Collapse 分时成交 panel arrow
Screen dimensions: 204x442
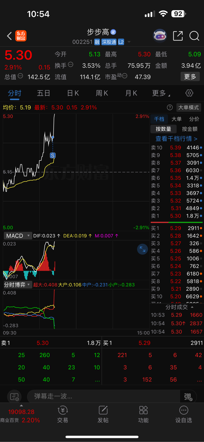coord(192,307)
